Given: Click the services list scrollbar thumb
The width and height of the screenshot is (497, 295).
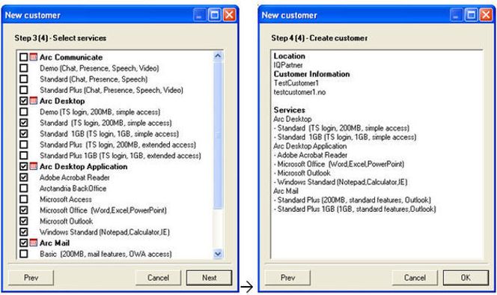Looking at the screenshot, I should pyautogui.click(x=218, y=135).
